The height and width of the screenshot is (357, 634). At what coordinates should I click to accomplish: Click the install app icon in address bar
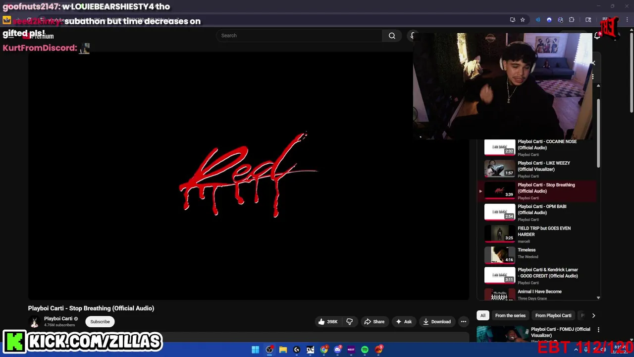(x=513, y=20)
